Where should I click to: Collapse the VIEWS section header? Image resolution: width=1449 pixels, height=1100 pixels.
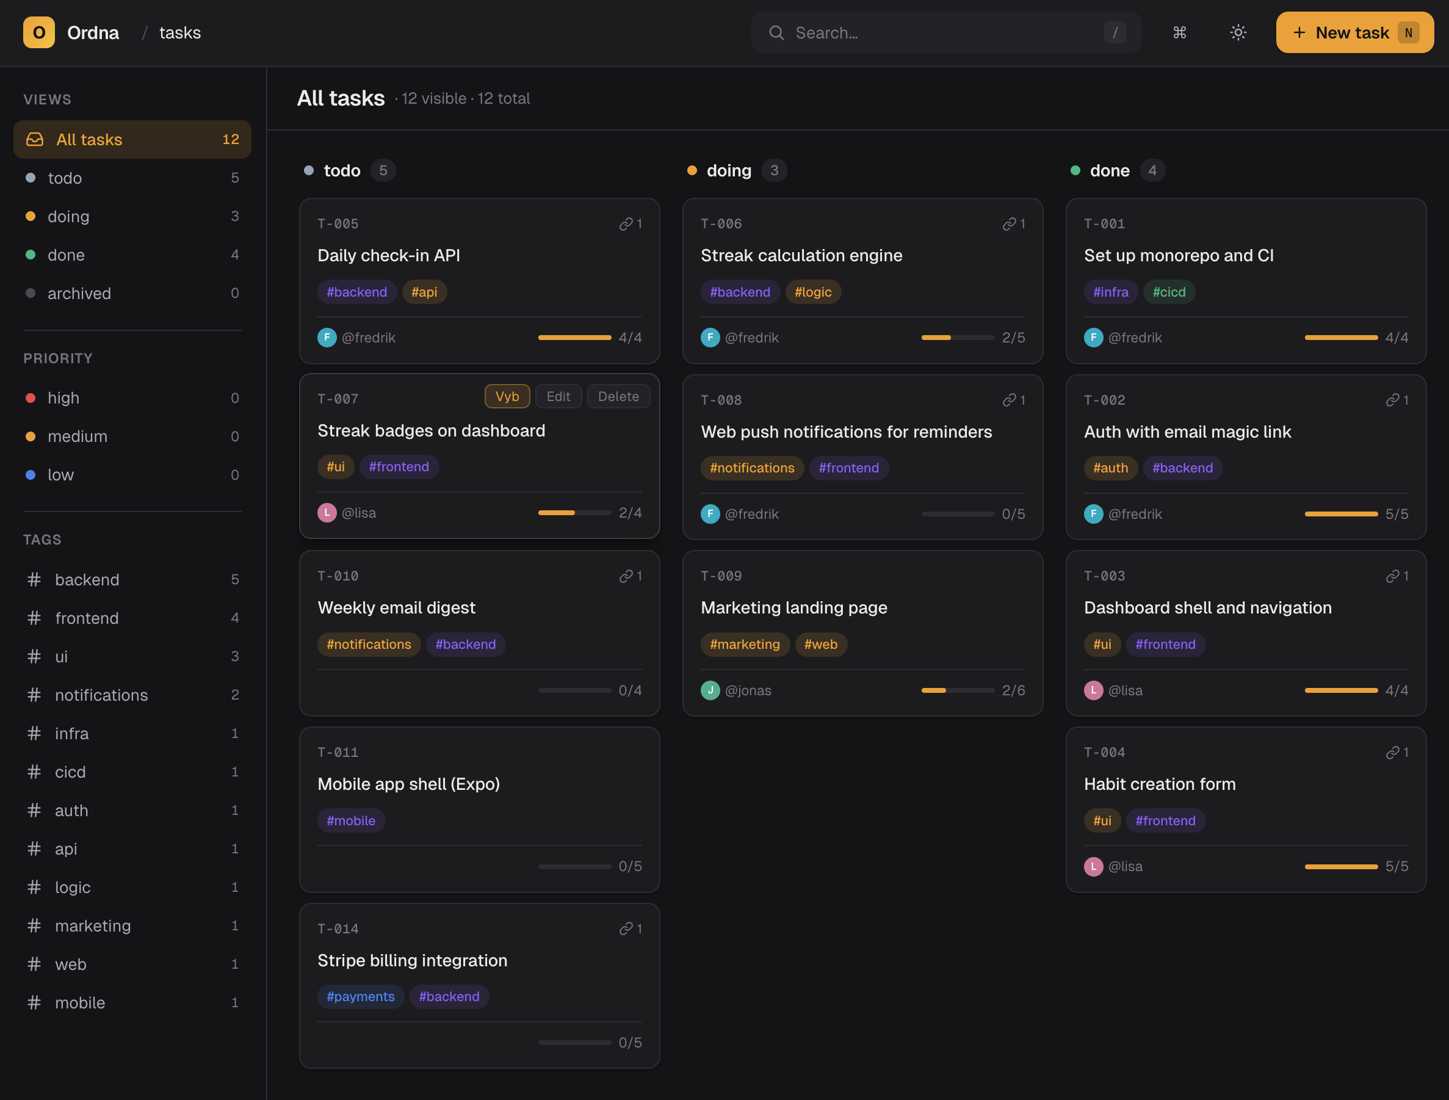(47, 99)
